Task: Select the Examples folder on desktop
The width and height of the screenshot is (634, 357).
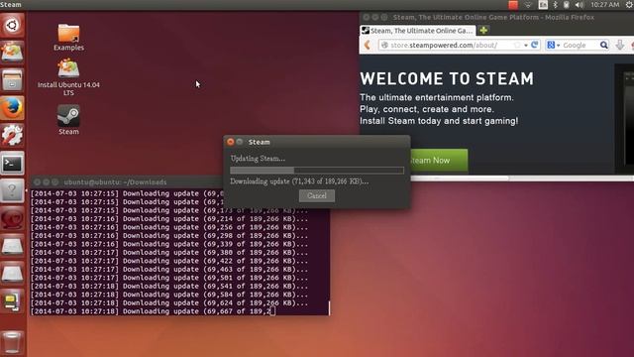Action: click(68, 38)
